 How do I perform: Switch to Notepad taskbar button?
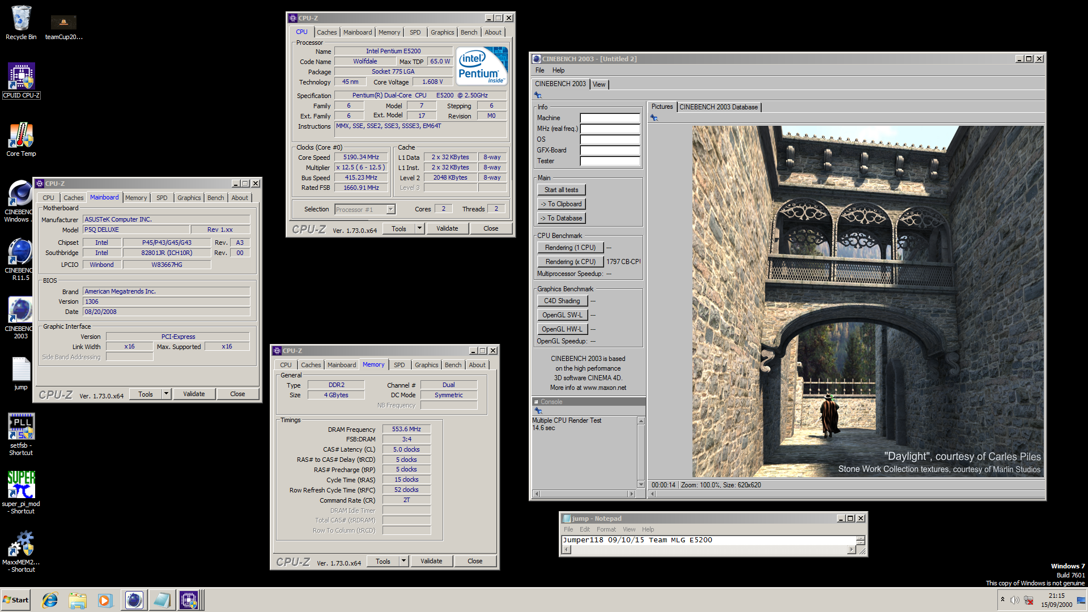(x=161, y=600)
